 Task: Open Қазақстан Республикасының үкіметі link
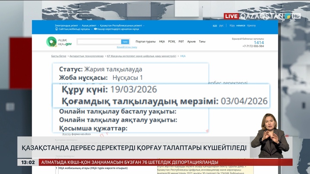[x=121, y=25]
